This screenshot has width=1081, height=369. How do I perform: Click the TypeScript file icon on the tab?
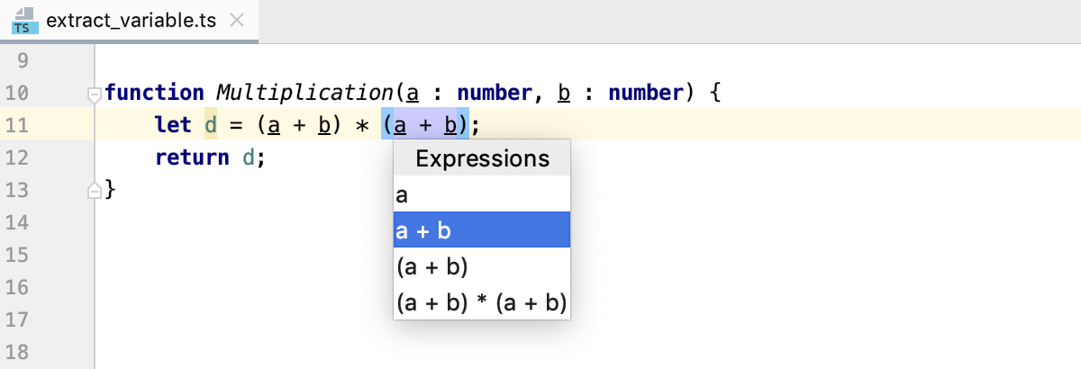pyautogui.click(x=22, y=20)
